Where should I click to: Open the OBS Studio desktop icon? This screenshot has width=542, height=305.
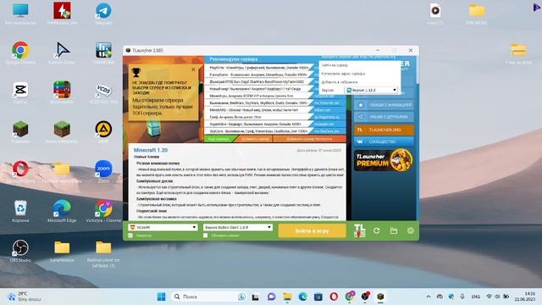pyautogui.click(x=20, y=251)
